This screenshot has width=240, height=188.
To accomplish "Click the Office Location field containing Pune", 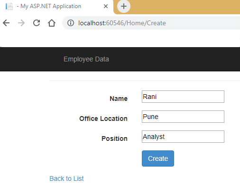I will pos(183,117).
